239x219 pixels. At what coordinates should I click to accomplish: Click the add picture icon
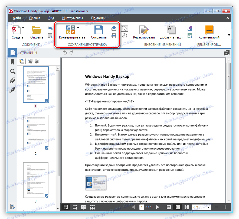point(190,36)
